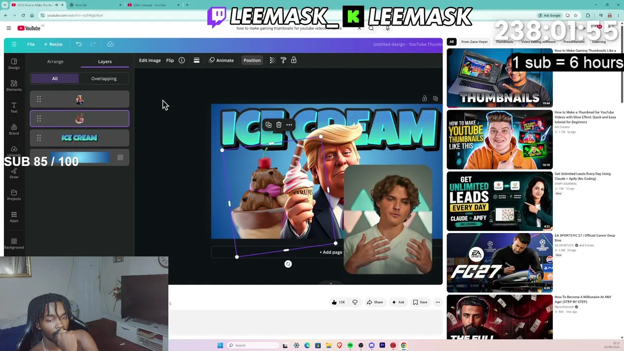Screen dimensions: 624x351
Task: Click the rotate handle below selection
Action: coord(288,264)
